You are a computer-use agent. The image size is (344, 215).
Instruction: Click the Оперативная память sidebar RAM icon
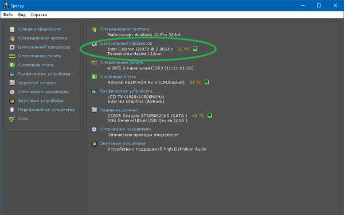point(12,56)
